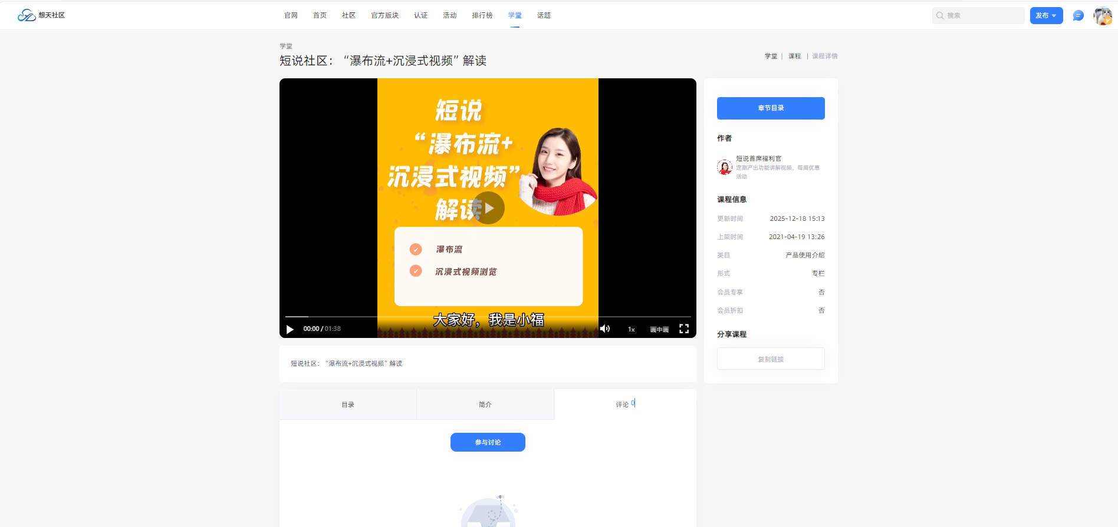This screenshot has width=1118, height=527.
Task: Click the course description text below video
Action: coord(347,363)
